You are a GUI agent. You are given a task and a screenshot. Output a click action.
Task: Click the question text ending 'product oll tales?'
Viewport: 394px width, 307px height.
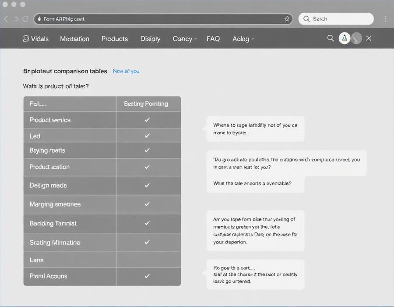click(56, 86)
